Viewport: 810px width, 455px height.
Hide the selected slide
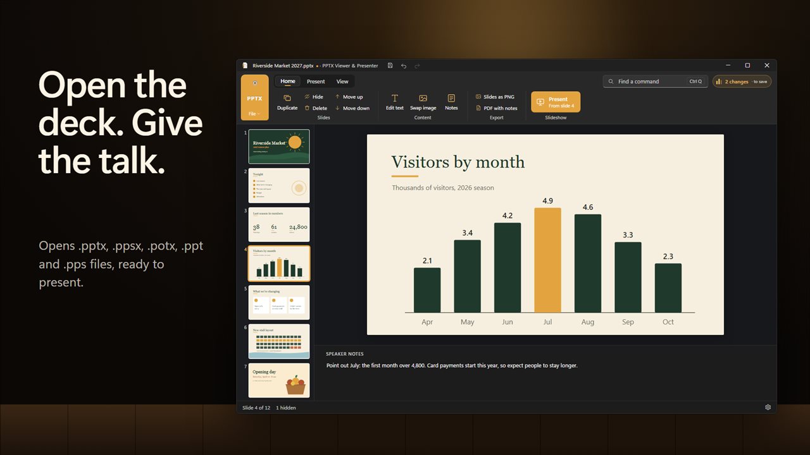click(314, 97)
